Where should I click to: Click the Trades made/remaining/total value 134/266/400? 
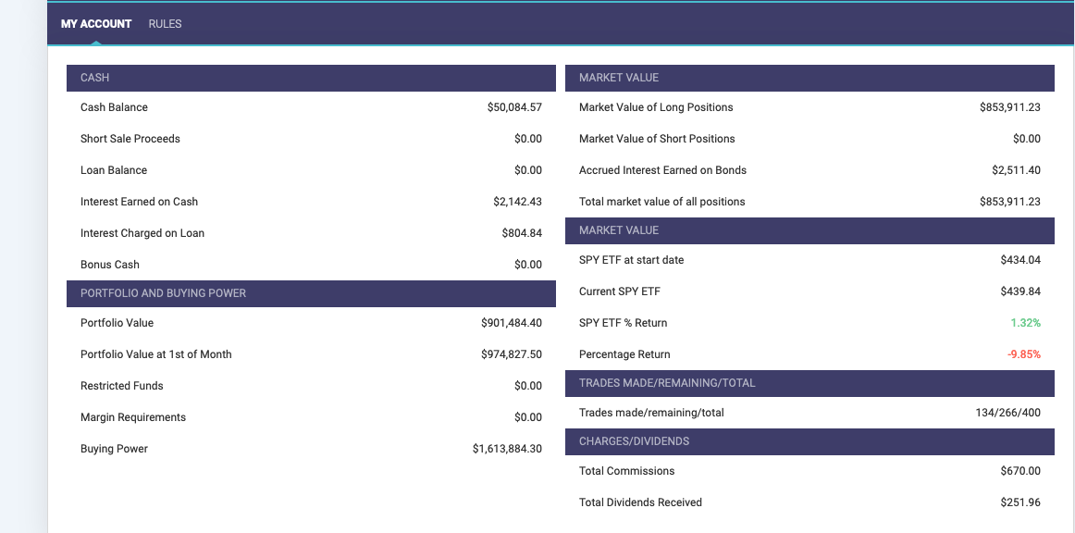[1007, 413]
